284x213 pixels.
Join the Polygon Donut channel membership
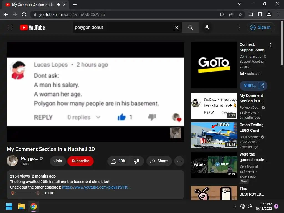[58, 161]
